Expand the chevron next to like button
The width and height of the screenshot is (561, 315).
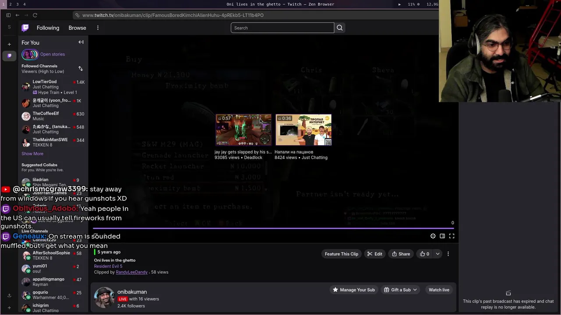point(437,254)
